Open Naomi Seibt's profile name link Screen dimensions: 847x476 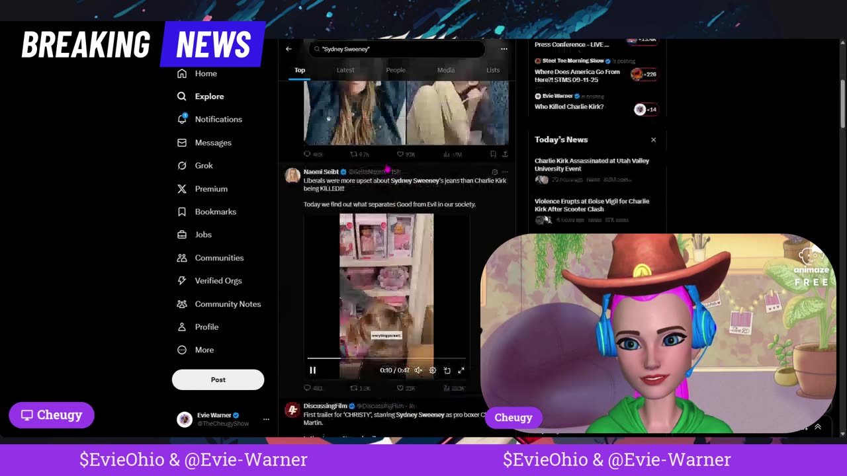pyautogui.click(x=321, y=172)
